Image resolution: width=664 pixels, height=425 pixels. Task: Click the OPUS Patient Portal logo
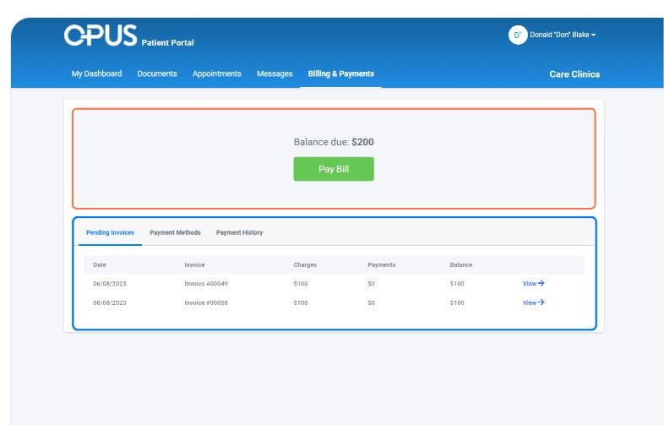pyautogui.click(x=128, y=35)
